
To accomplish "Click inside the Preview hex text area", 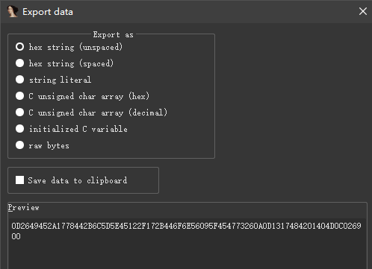I will click(187, 244).
